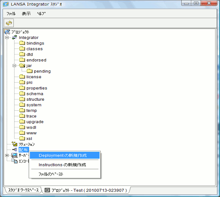The height and width of the screenshot is (197, 220).
Task: Click the dtd folder icon
Action: (x=22, y=54)
